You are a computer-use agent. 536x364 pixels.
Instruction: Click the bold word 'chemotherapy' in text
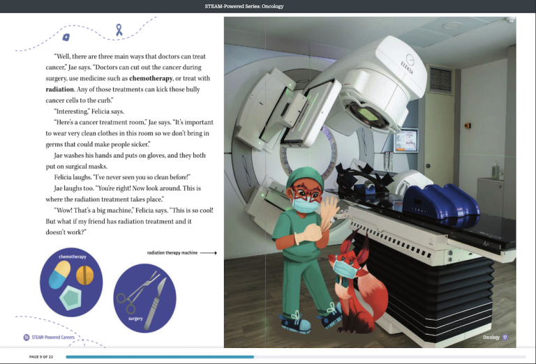point(151,78)
